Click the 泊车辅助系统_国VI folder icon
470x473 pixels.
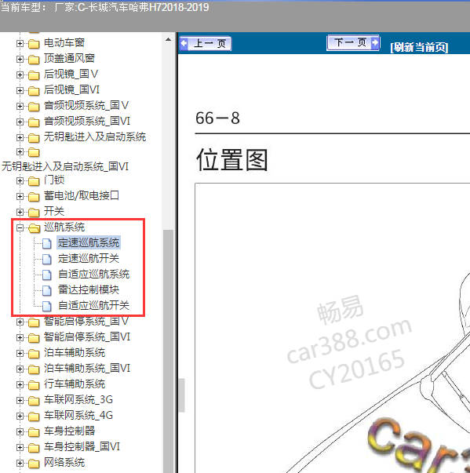34,369
